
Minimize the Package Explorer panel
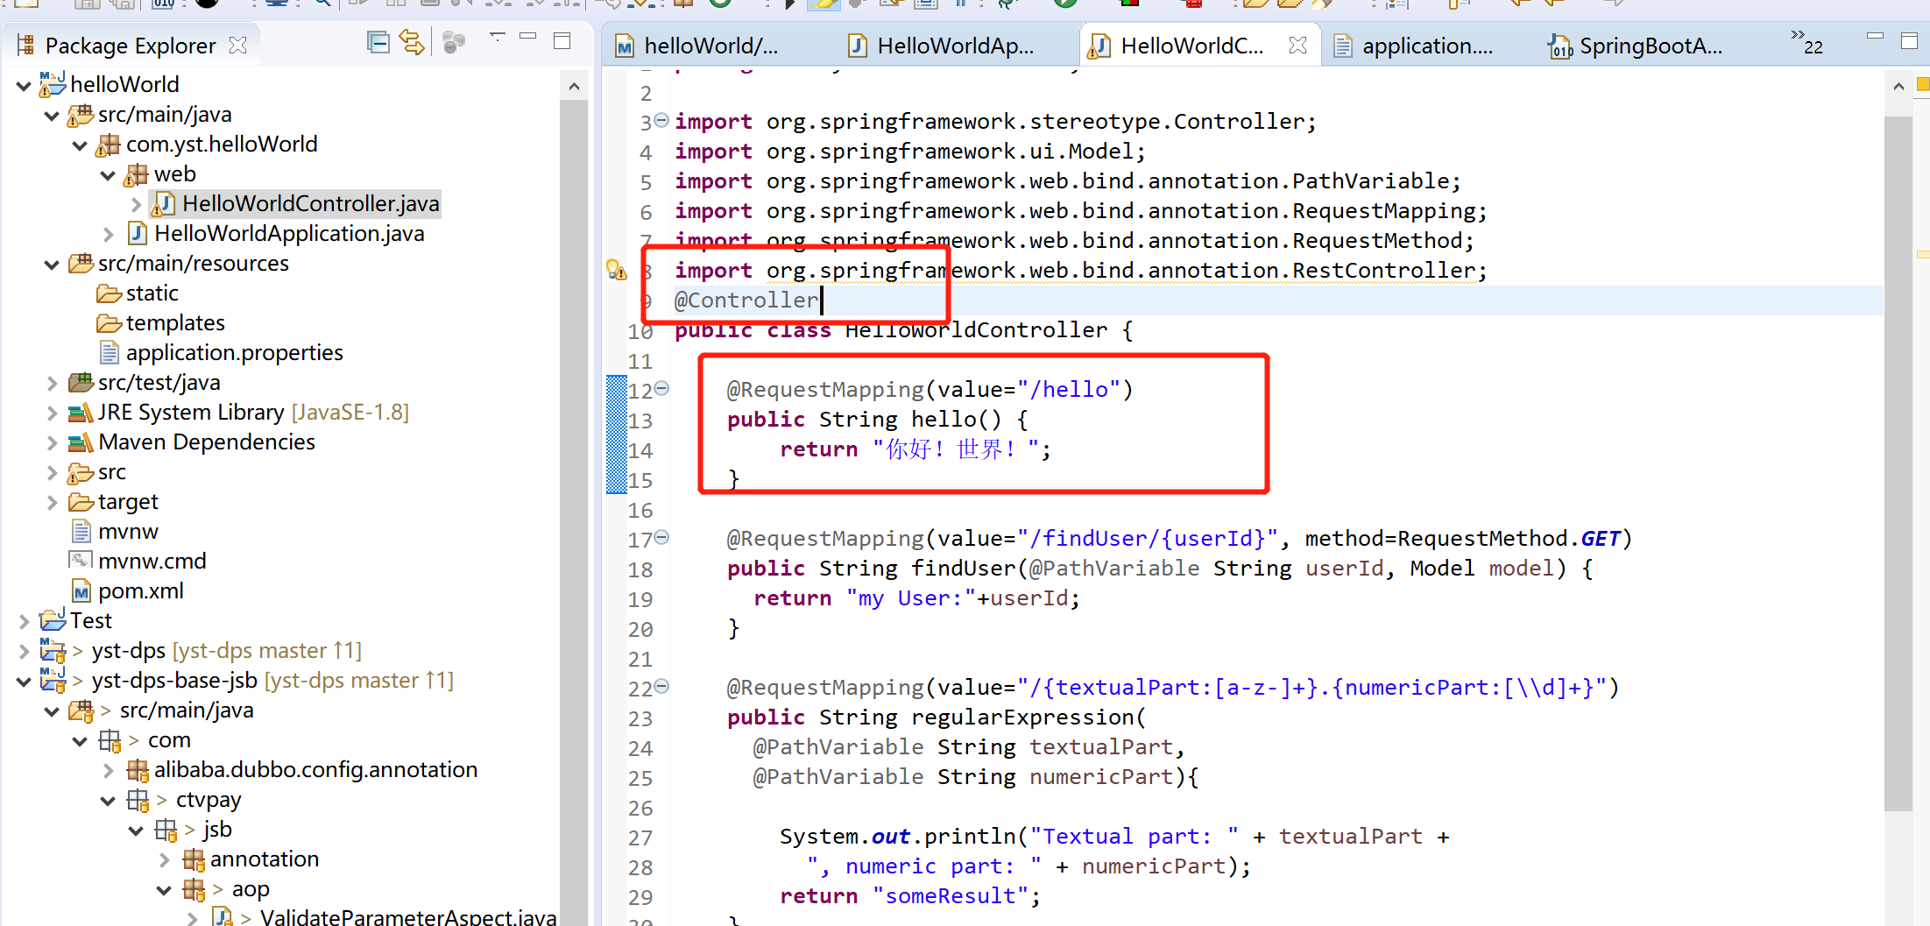(527, 37)
